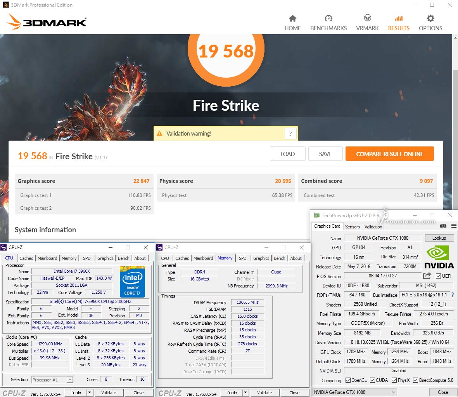Click Validate in the Memory CPU-Z window
This screenshot has height=397, width=458.
coord(264,393)
